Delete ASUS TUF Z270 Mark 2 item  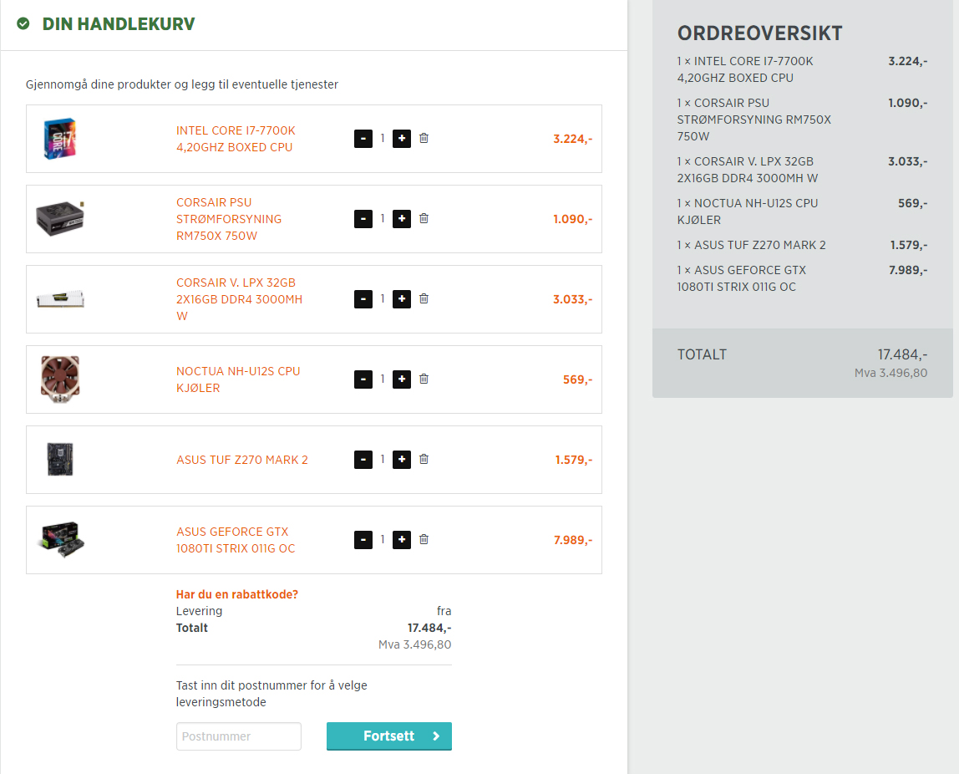click(424, 459)
